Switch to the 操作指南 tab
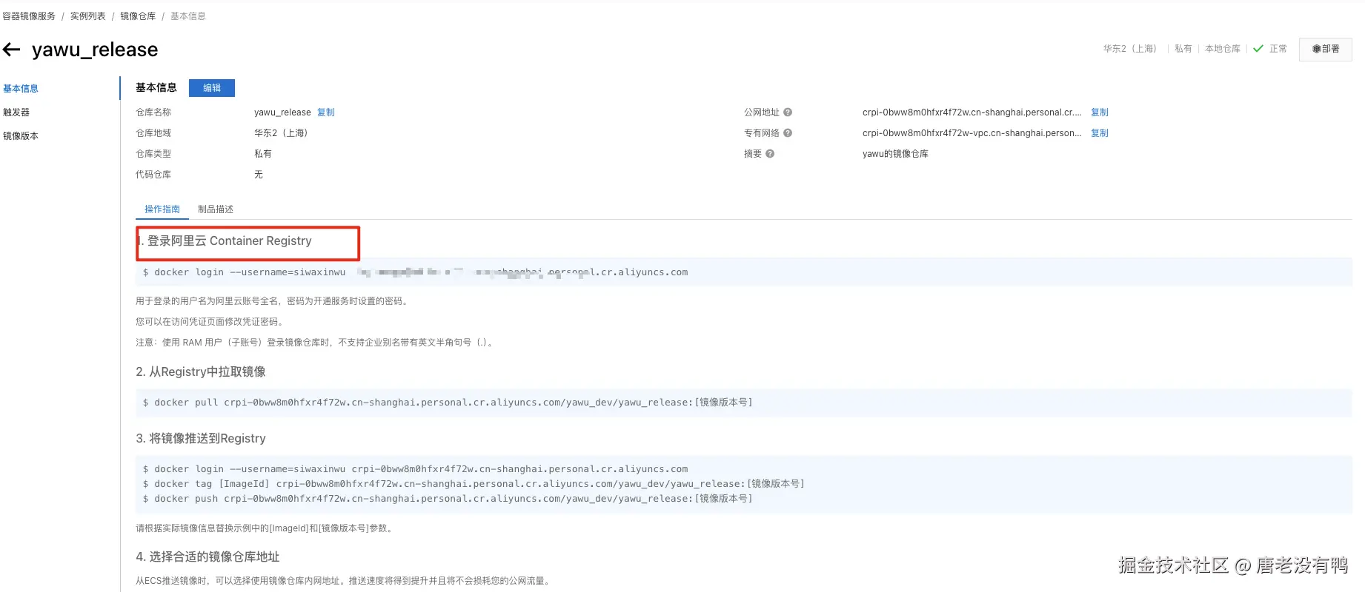Viewport: 1365px width, 592px height. (162, 209)
